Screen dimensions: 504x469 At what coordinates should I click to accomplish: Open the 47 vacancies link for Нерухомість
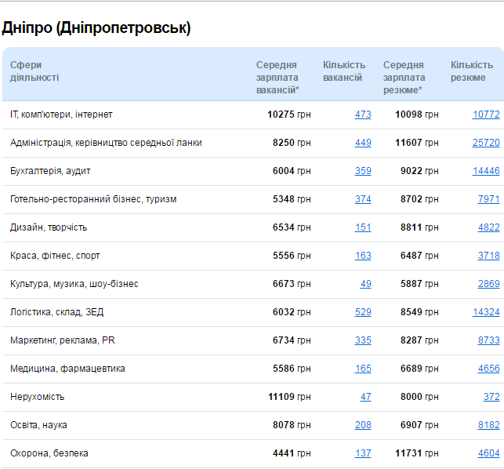click(366, 397)
